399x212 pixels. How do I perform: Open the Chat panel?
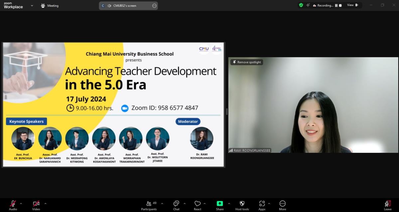point(176,205)
